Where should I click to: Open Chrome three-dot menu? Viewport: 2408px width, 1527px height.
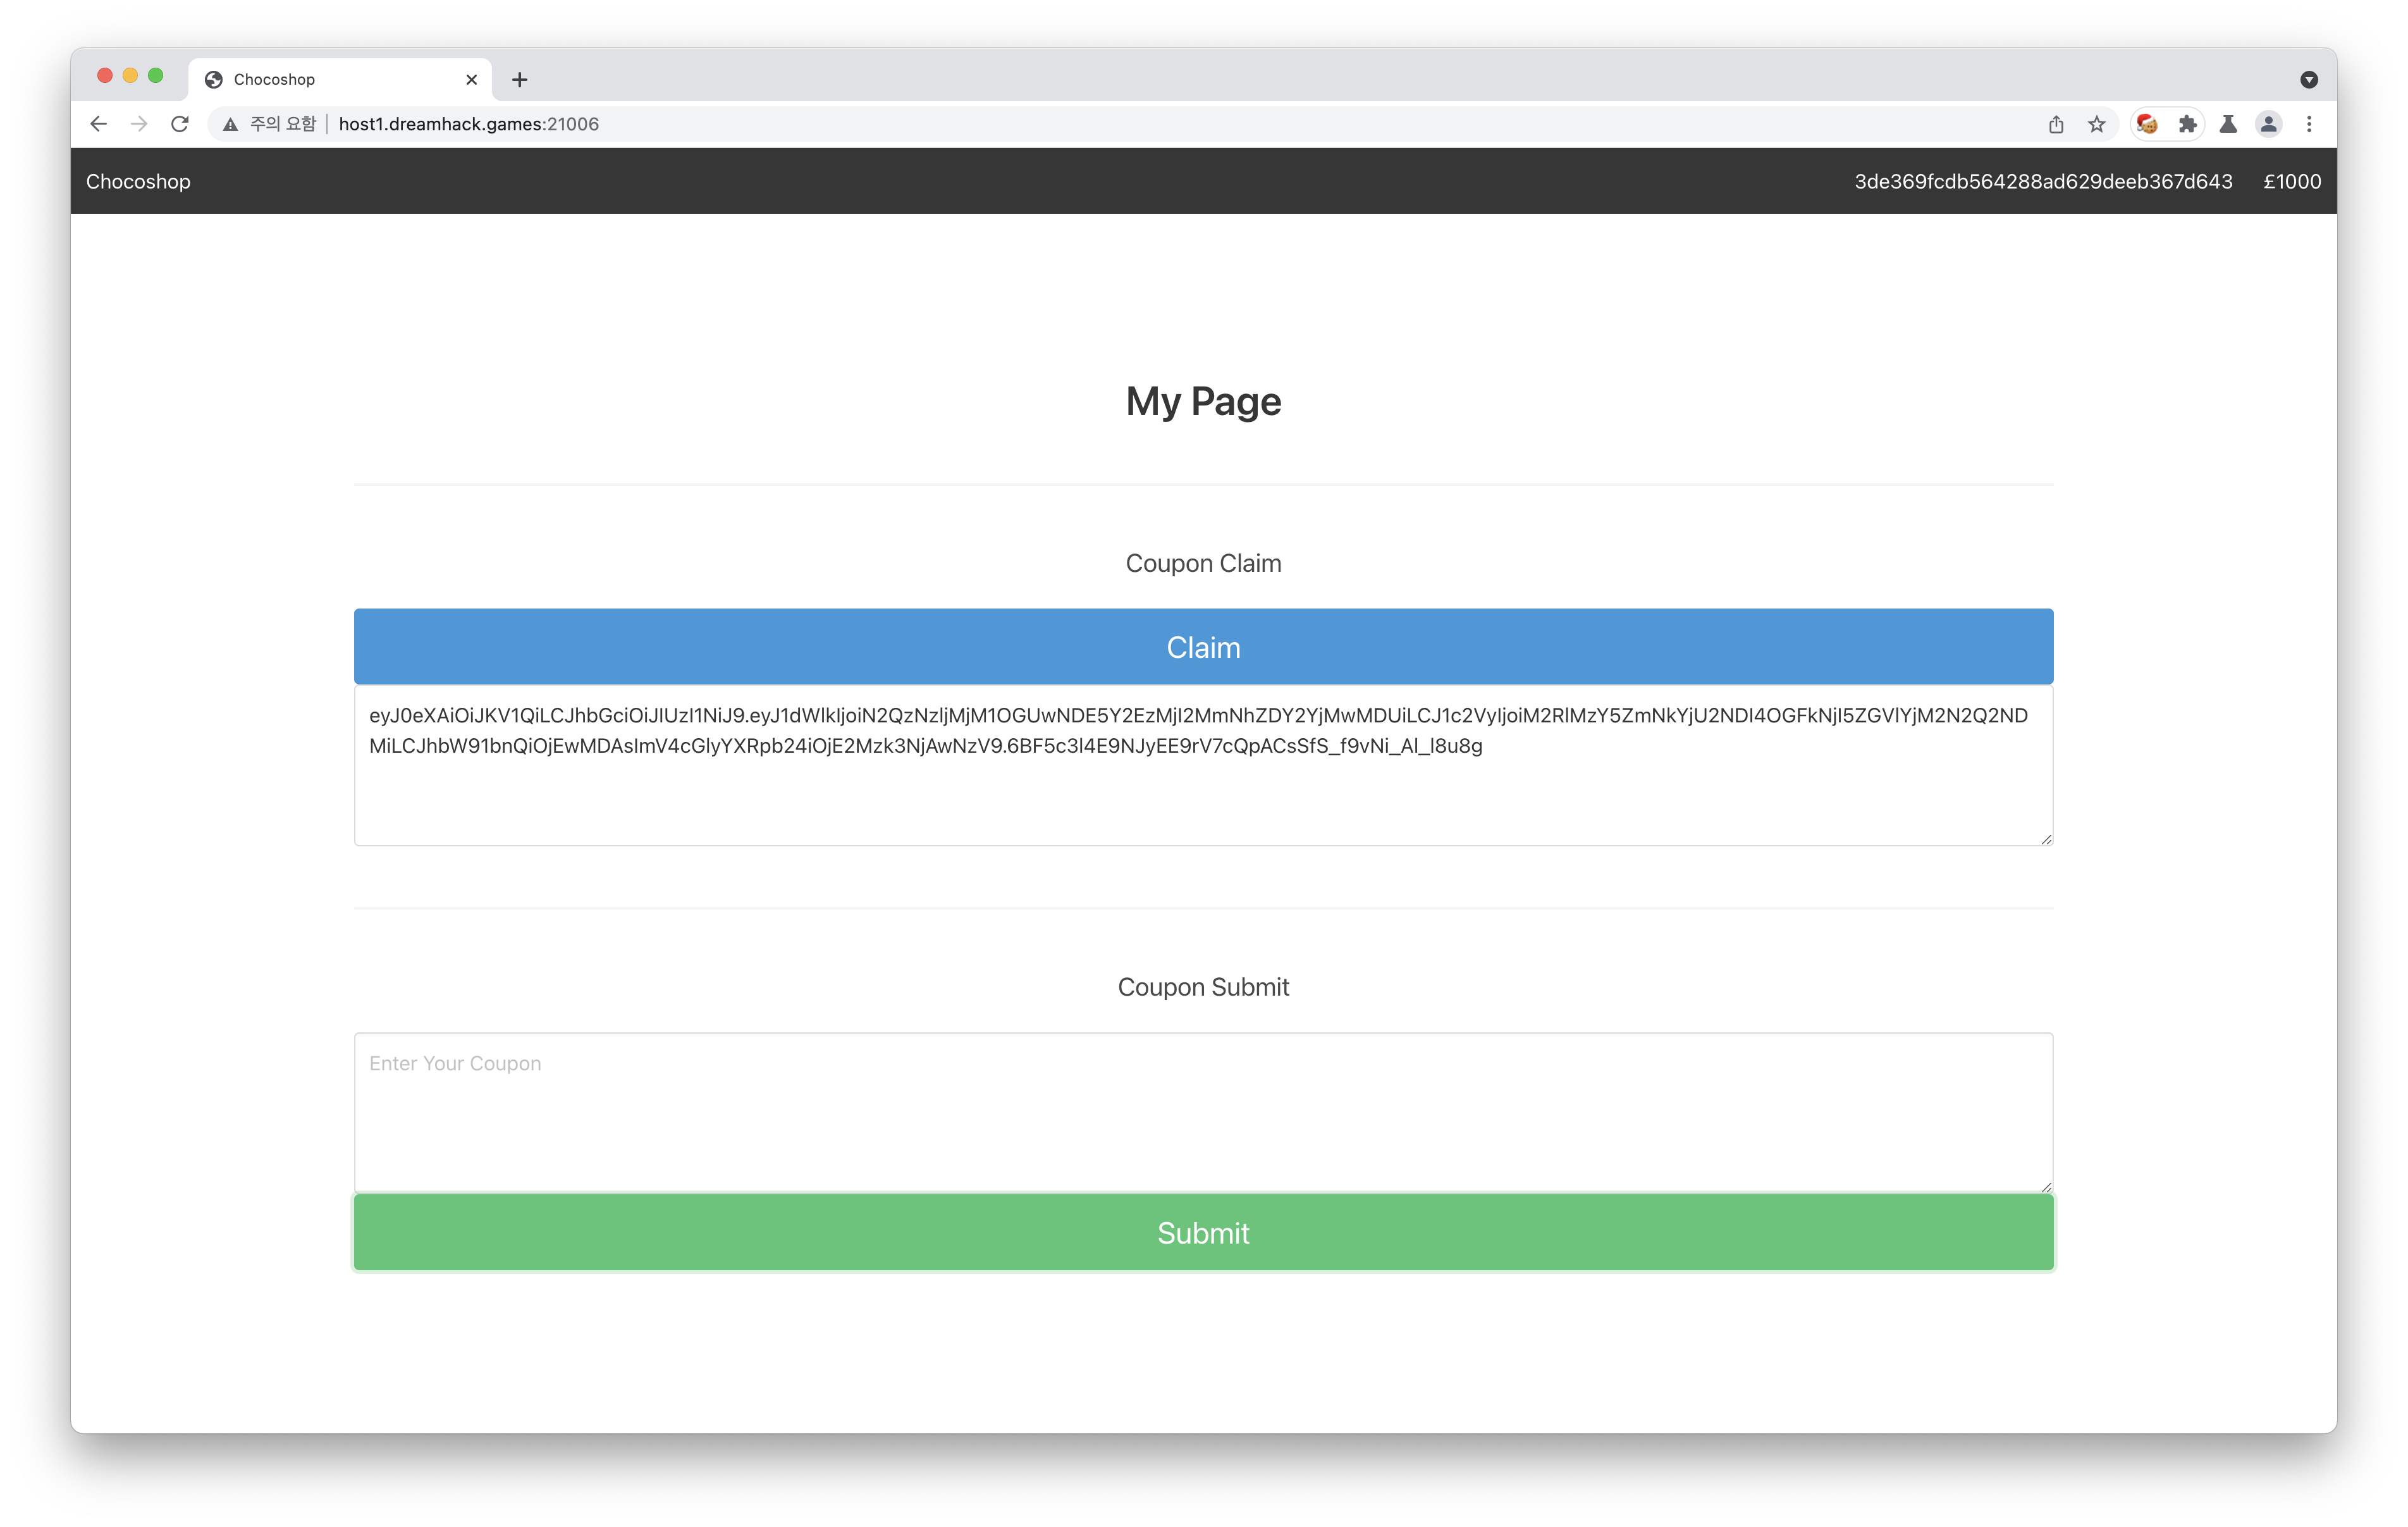(2309, 124)
